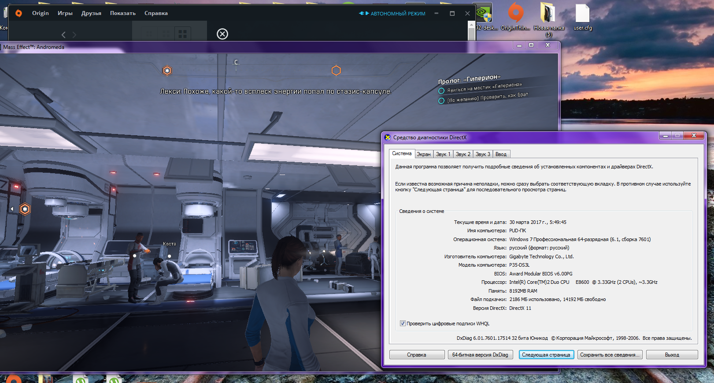This screenshot has width=714, height=383.
Task: Click the white star hexagon compass marker
Action: pyautogui.click(x=167, y=71)
